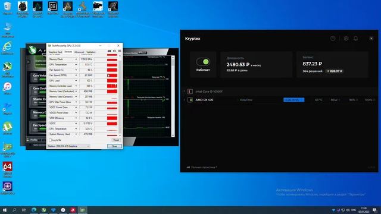Screen dimensions: 381x214
Task: Open Memory Controller Load sensor dropdown
Action: click(76, 86)
